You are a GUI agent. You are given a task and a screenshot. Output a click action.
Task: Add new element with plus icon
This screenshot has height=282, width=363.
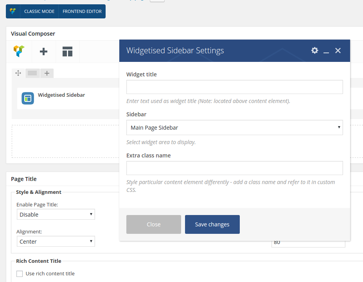(44, 51)
